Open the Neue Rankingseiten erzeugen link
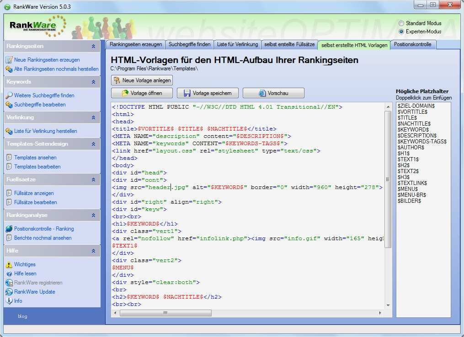This screenshot has width=464, height=337. [47, 60]
